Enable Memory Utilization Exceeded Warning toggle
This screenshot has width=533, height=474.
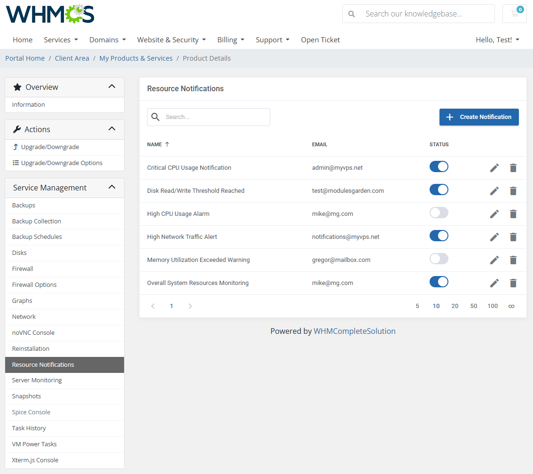(x=439, y=259)
